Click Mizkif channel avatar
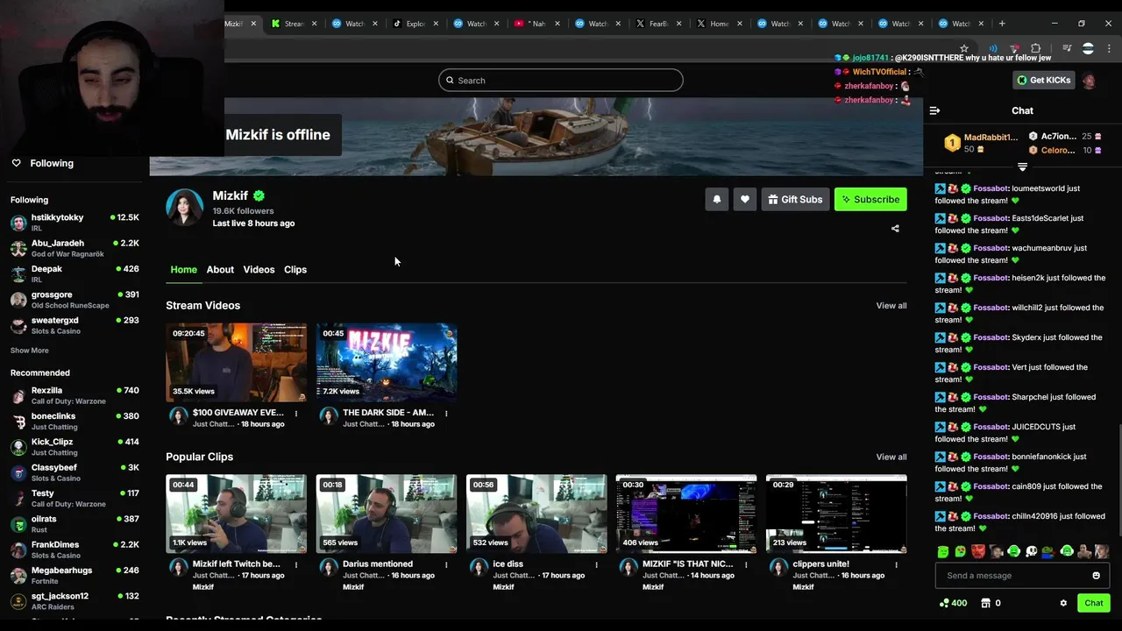This screenshot has height=631, width=1122. point(184,208)
